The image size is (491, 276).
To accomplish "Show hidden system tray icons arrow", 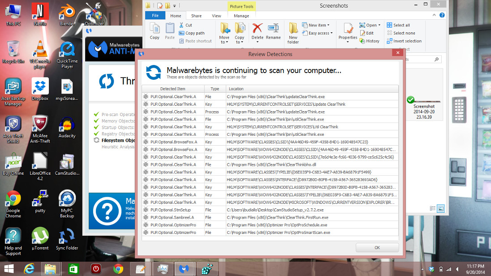I will 422,269.
